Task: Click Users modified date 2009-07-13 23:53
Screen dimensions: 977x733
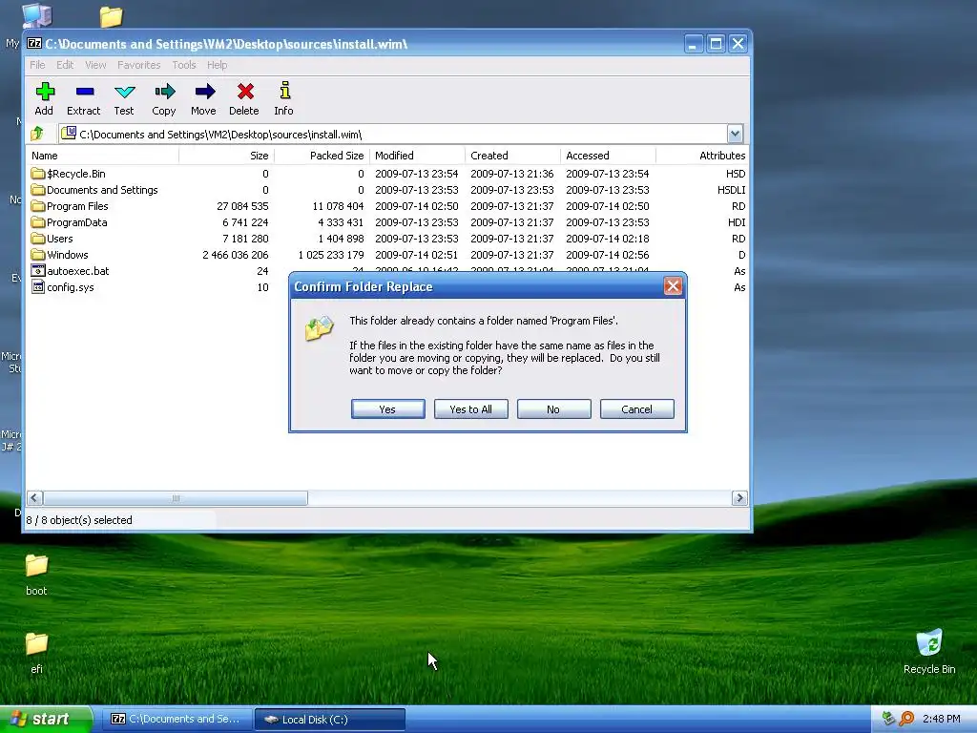Action: pos(416,238)
